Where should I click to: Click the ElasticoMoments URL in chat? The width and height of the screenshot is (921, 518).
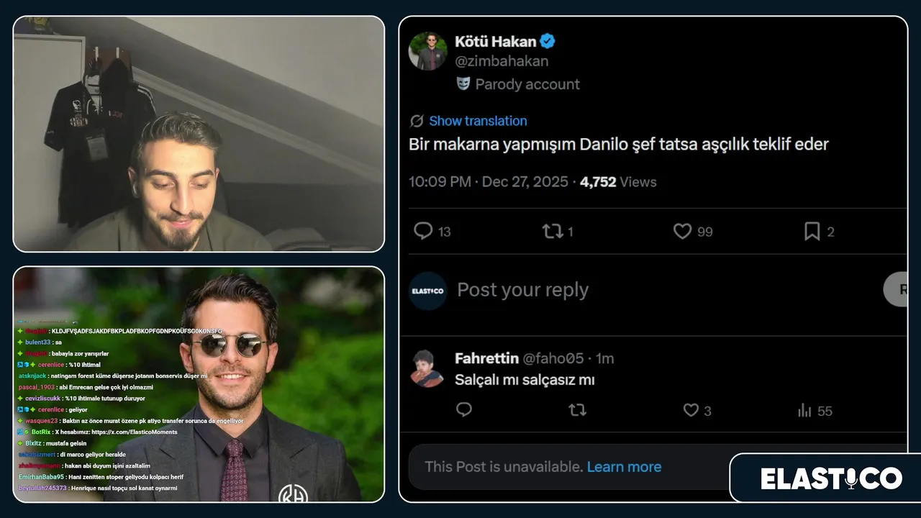click(x=135, y=432)
